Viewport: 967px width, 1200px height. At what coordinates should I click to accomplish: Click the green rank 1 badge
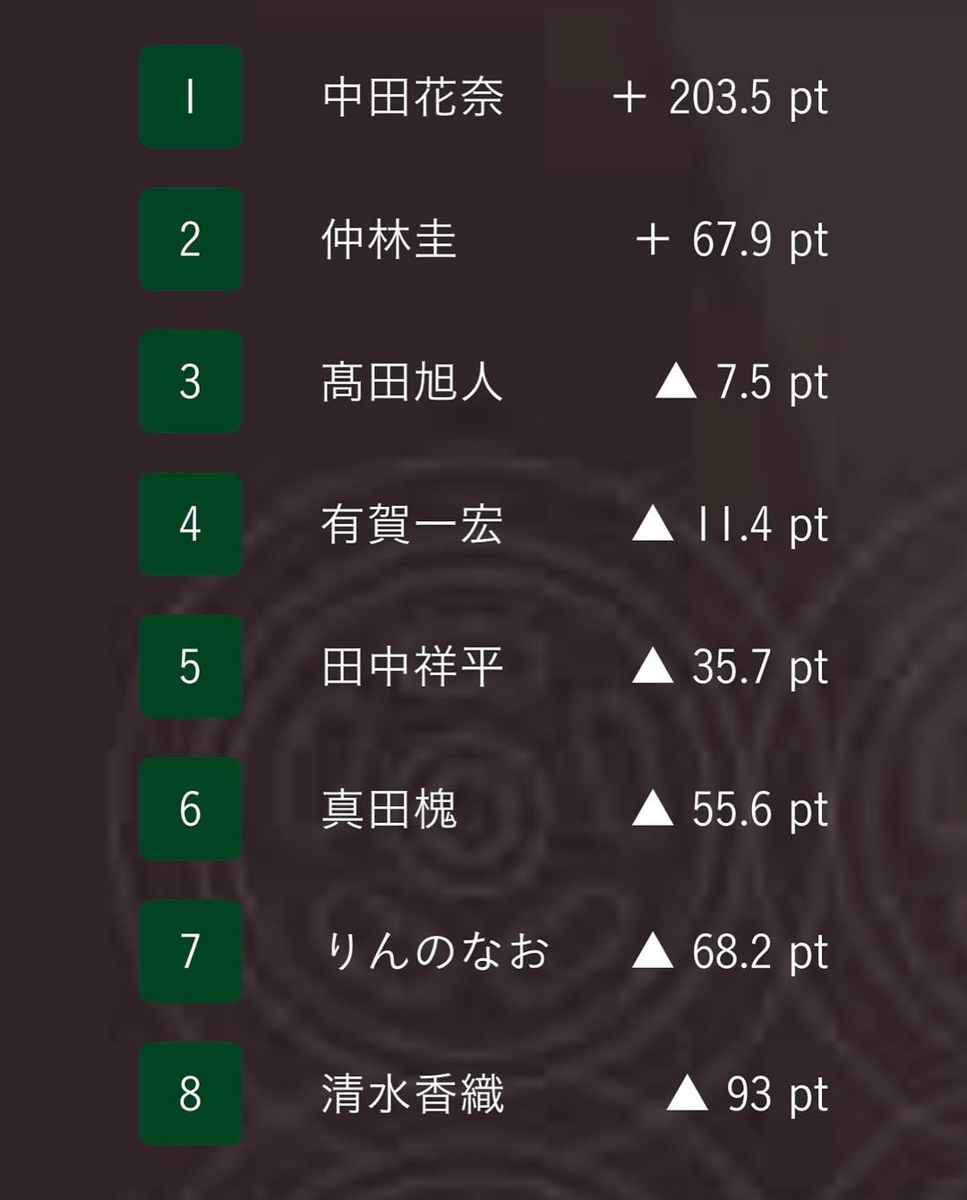pos(191,97)
